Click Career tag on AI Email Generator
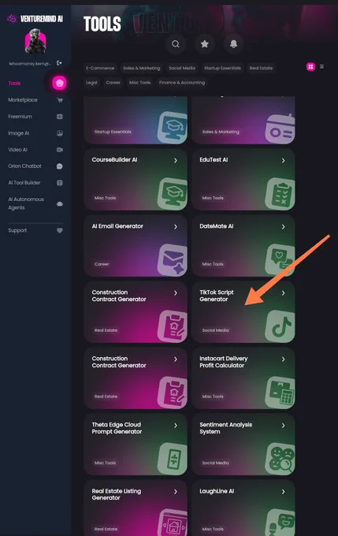 point(102,264)
